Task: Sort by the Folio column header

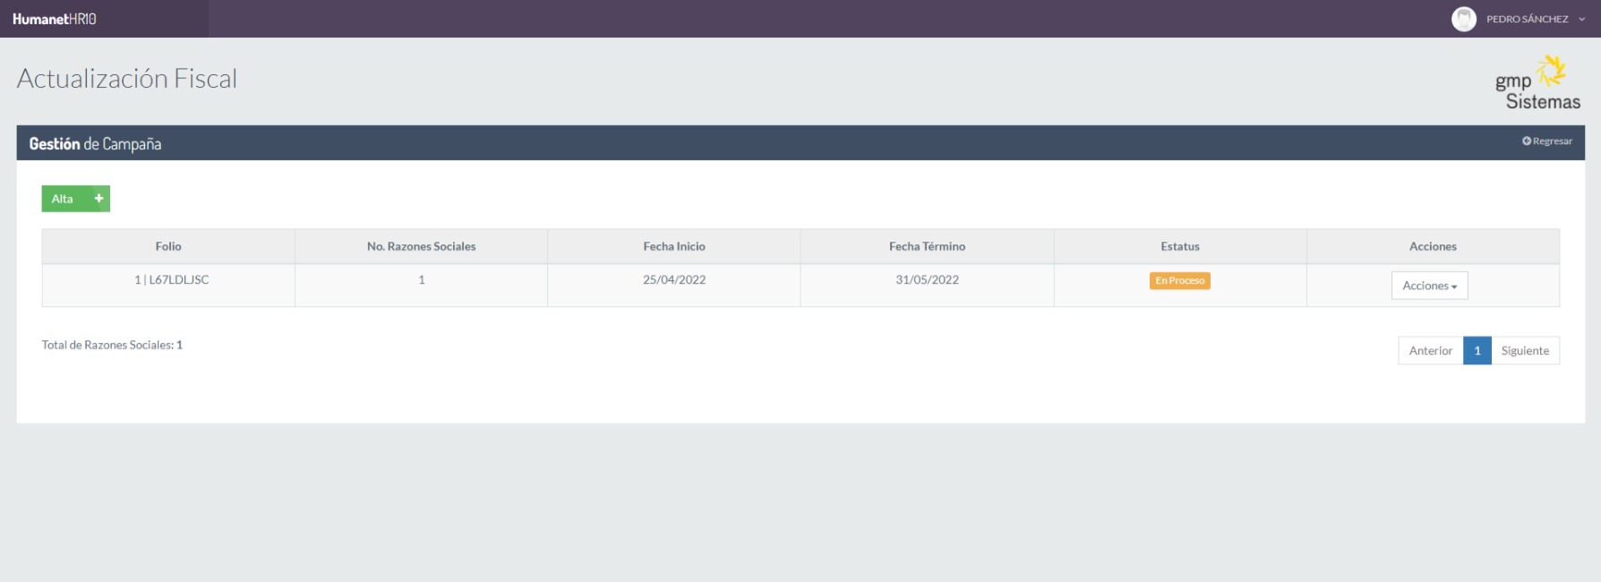Action: (168, 246)
